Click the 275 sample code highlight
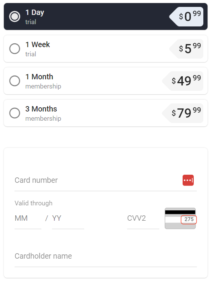Image resolution: width=211 pixels, height=282 pixels. coord(189,220)
